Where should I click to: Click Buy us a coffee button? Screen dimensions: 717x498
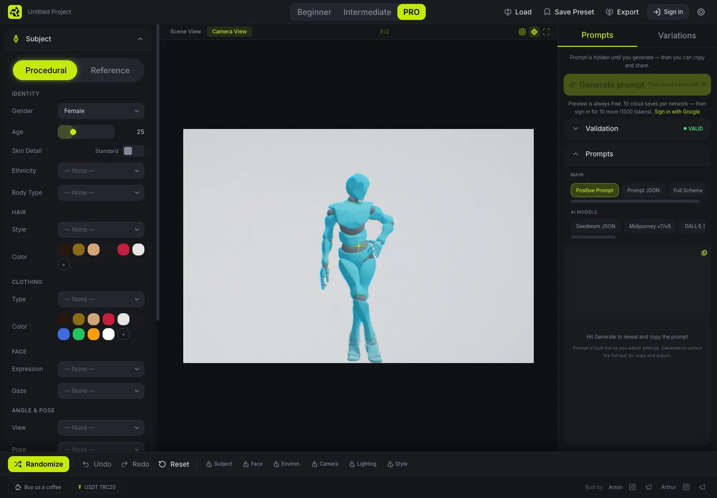click(x=38, y=487)
